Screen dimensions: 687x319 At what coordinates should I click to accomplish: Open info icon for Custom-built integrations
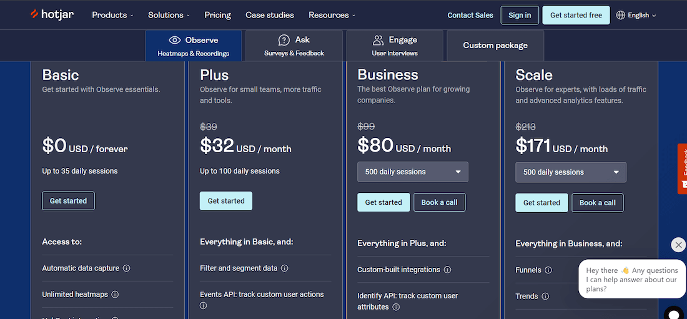point(447,270)
